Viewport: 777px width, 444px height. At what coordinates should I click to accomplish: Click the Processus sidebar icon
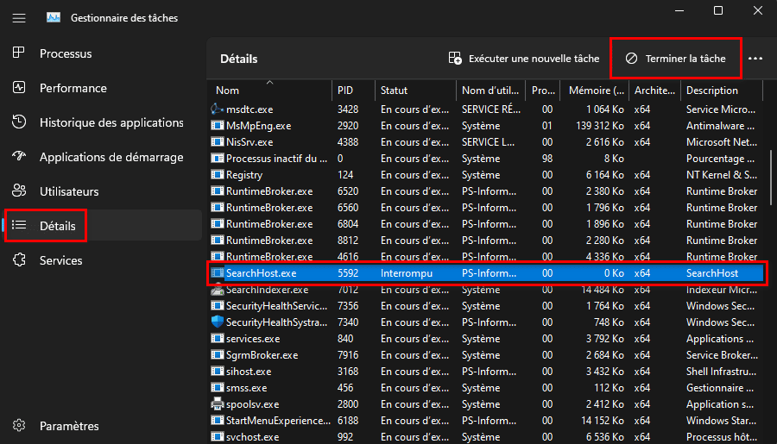click(19, 53)
